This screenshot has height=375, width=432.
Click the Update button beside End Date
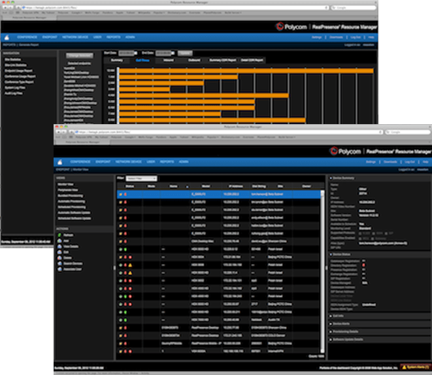tap(185, 53)
